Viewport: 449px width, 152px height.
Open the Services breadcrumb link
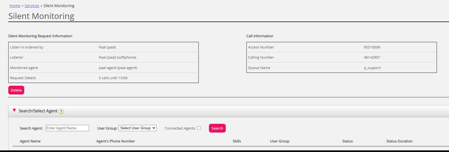click(x=32, y=6)
